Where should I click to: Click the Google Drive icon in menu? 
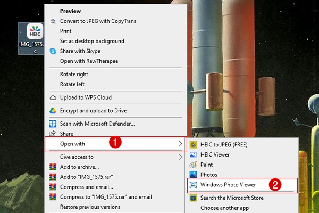(x=53, y=111)
